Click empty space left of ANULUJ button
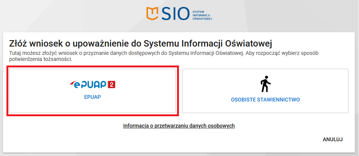This screenshot has height=156, width=359. (227, 139)
